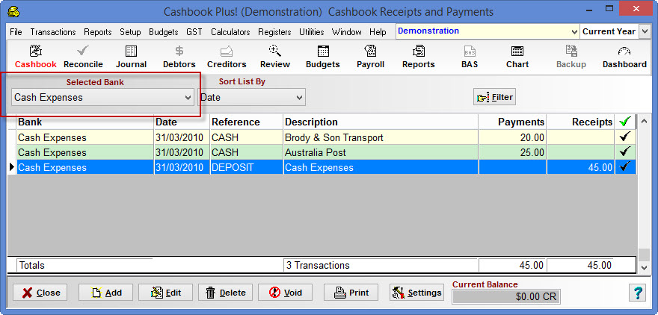The image size is (658, 315).
Task: Open the Calculators menu
Action: click(x=230, y=32)
